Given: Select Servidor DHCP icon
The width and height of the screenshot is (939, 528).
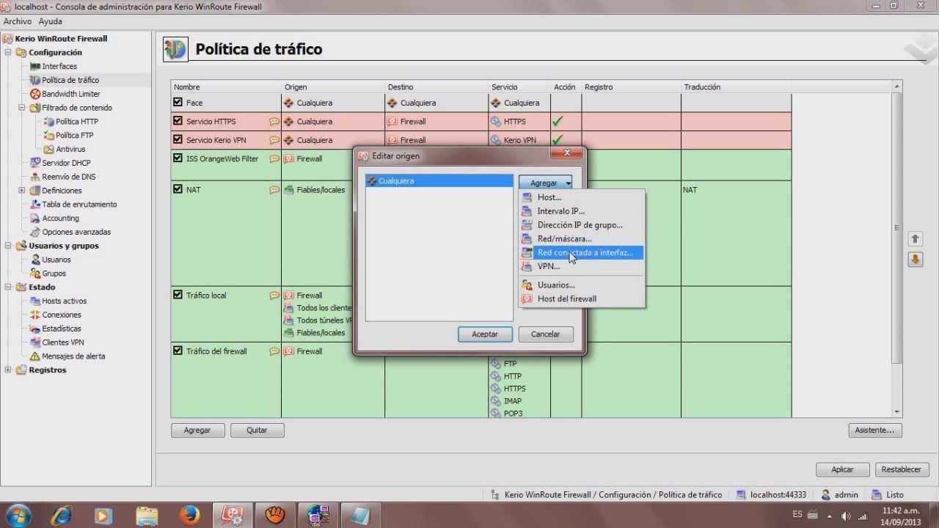Looking at the screenshot, I should [35, 163].
